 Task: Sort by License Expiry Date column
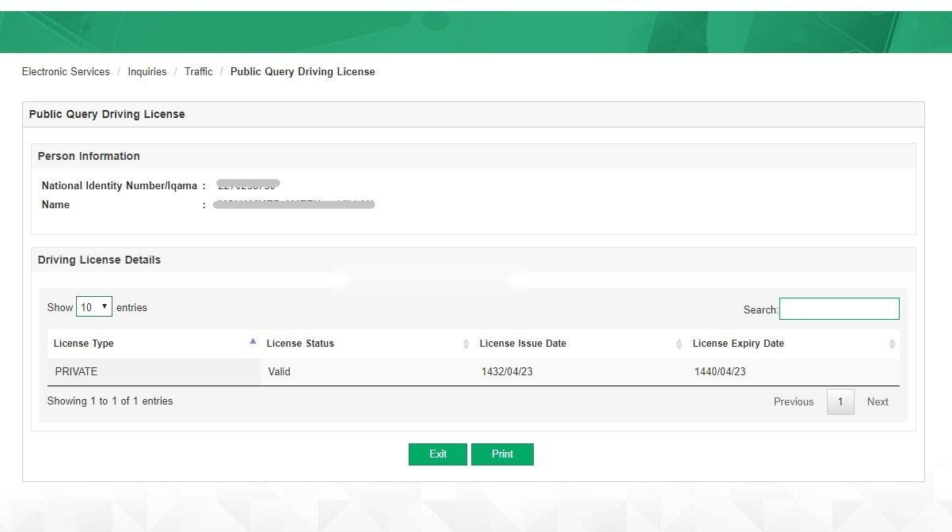793,344
